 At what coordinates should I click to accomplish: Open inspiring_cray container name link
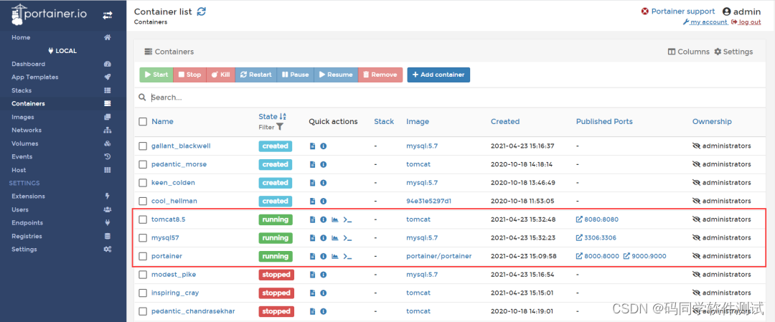click(x=175, y=293)
